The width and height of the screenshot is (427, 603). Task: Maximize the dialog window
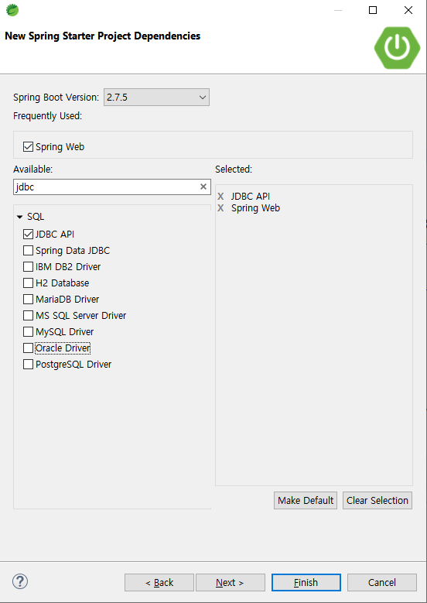coord(372,10)
